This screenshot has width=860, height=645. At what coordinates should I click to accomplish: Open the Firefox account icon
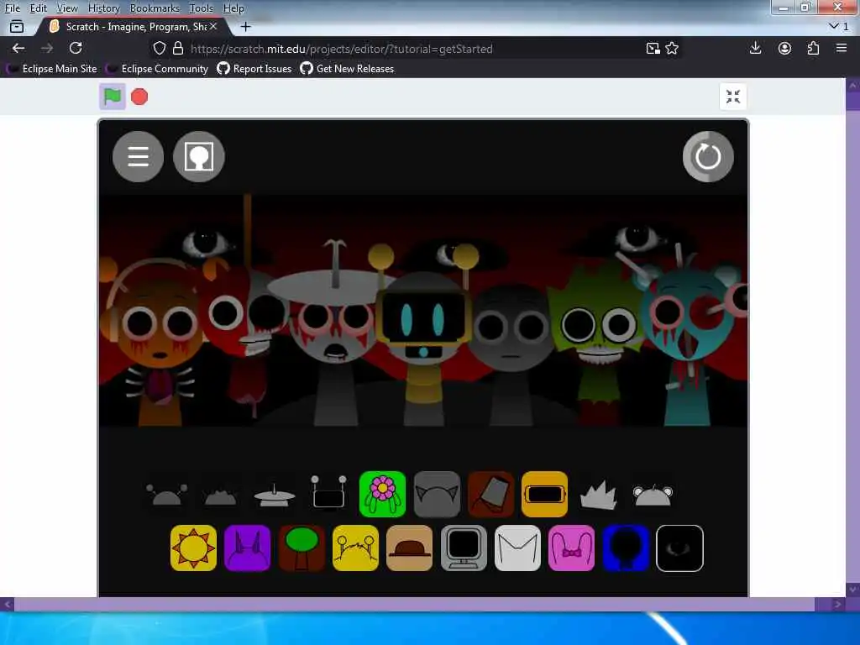785,48
